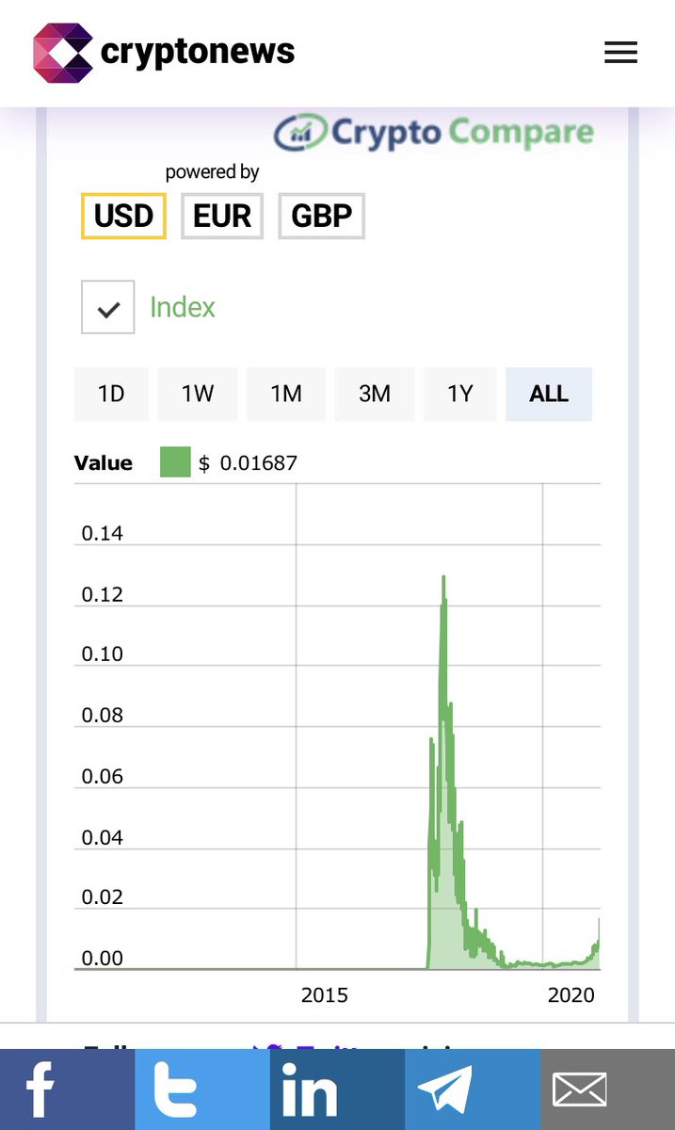Click the 2020 axis label

pos(571,995)
